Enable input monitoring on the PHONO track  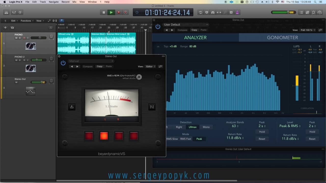tap(28, 38)
